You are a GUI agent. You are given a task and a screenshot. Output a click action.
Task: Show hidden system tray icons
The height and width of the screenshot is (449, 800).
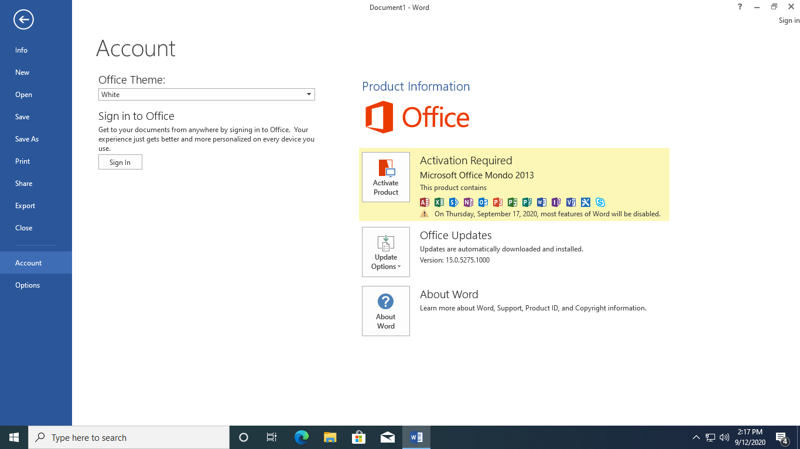(696, 437)
